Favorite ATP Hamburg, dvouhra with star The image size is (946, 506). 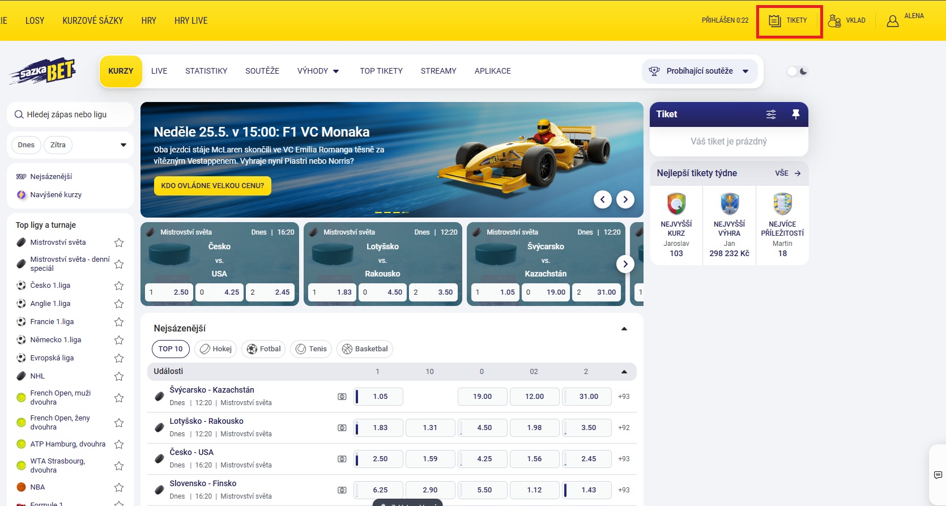(x=119, y=444)
